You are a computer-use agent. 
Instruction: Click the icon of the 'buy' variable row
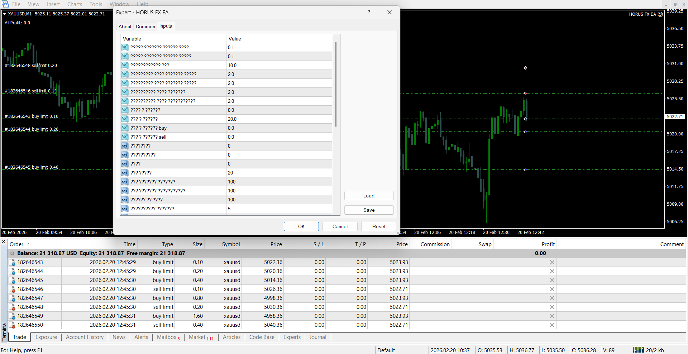(x=124, y=128)
